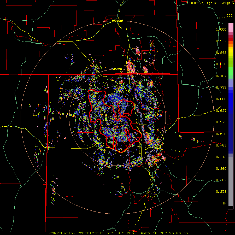Click the 0.520 value on the color scale

click(221, 134)
